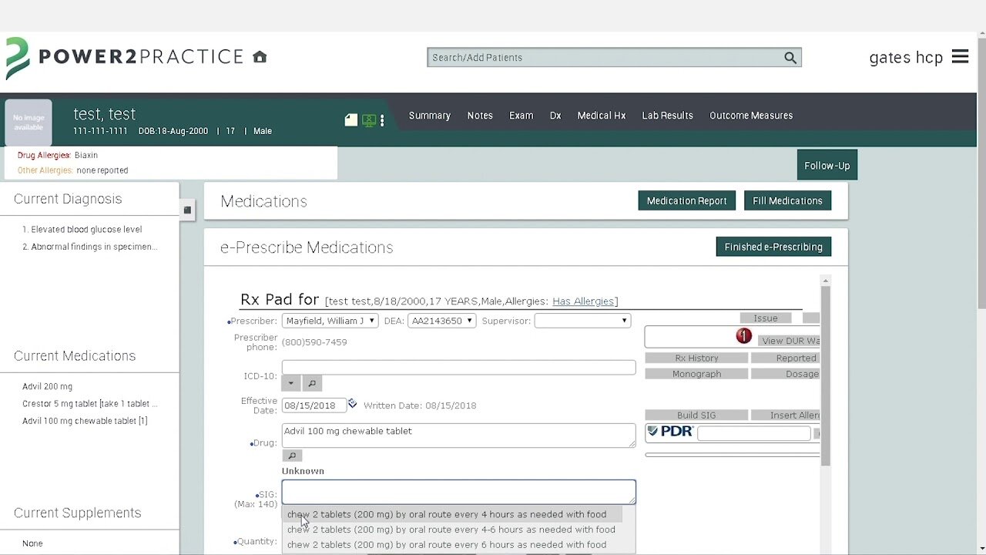The image size is (986, 555).
Task: Open the DEA number dropdown
Action: 441,321
